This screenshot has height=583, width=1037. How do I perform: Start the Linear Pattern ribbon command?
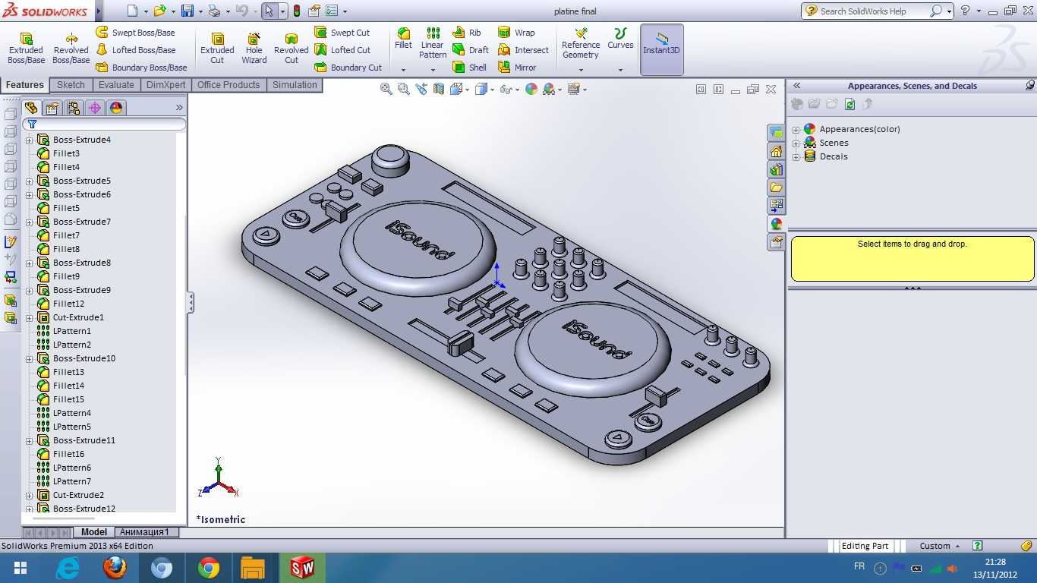pos(433,43)
